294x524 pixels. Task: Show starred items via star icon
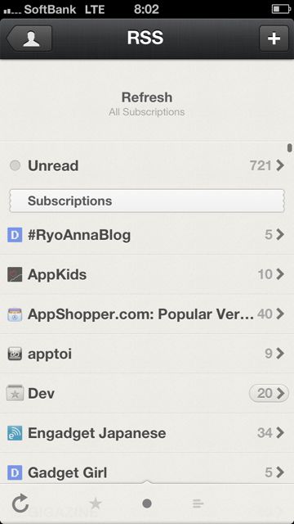coord(96,504)
